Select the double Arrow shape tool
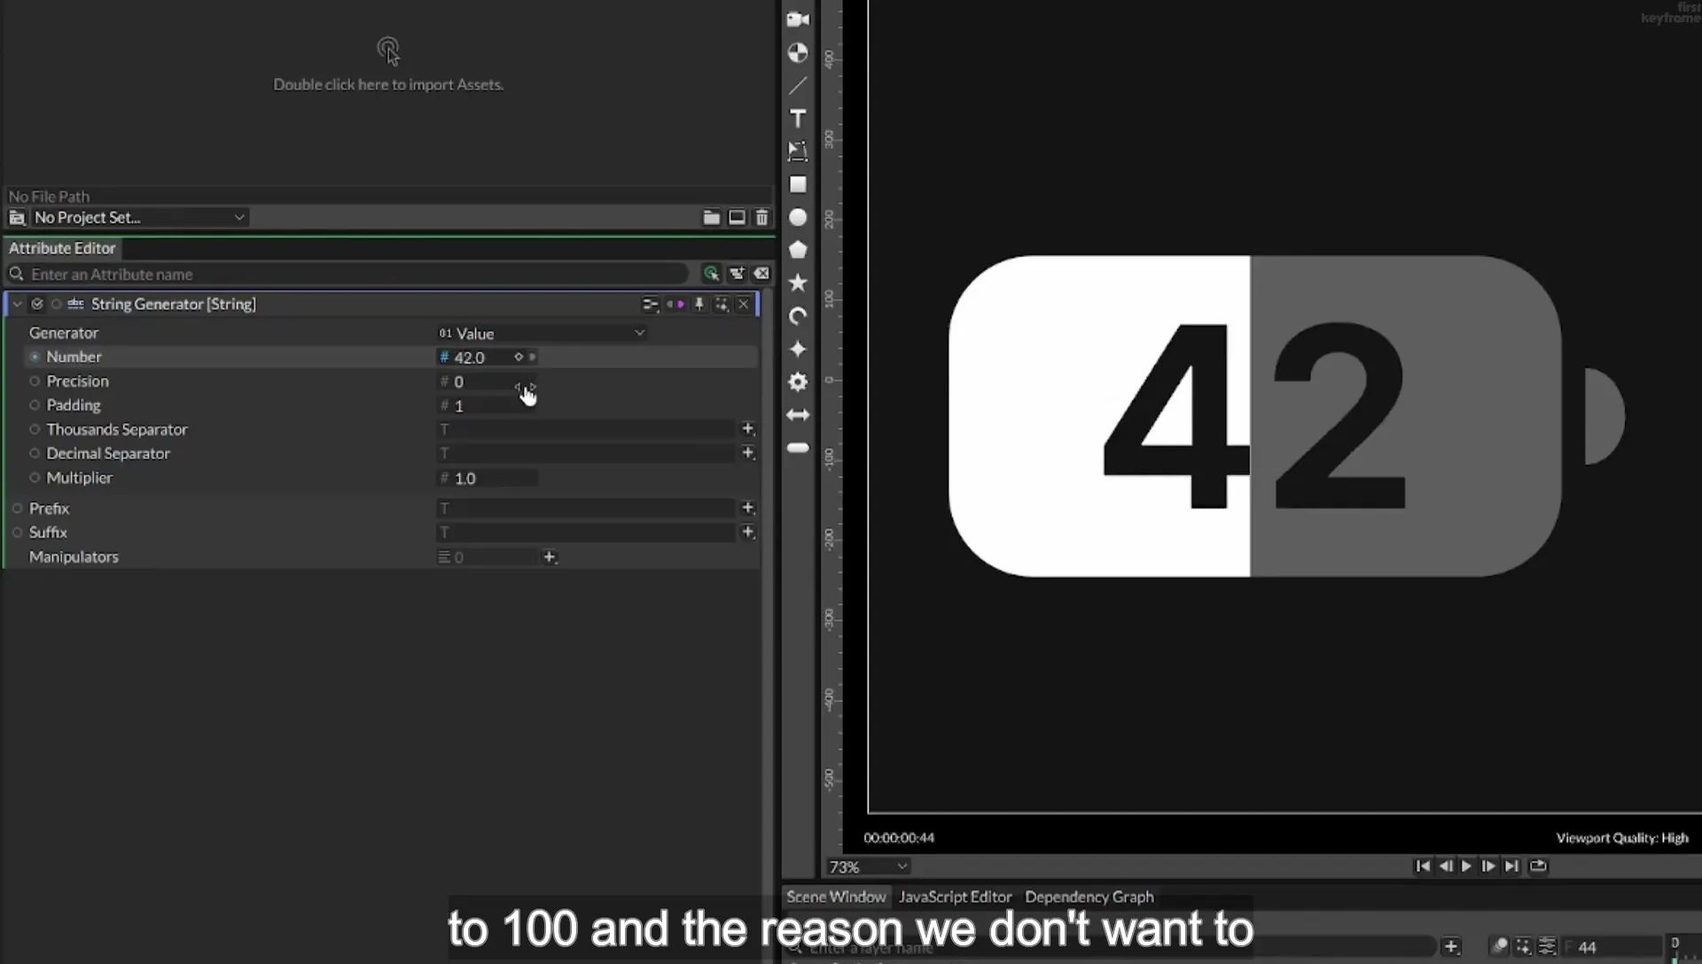This screenshot has width=1702, height=964. [x=798, y=415]
